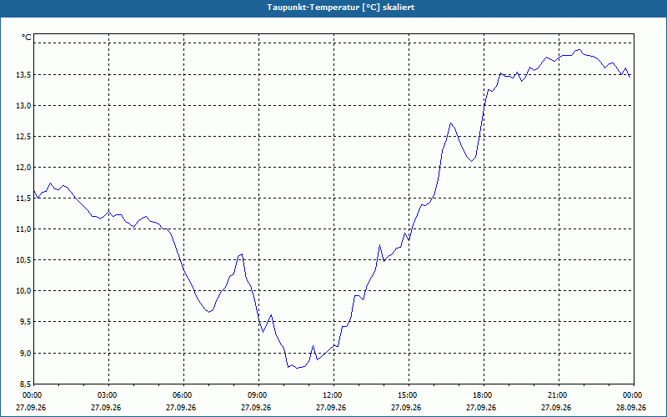Select the 13,0 y-axis tick label
This screenshot has height=417, width=667.
(24, 106)
